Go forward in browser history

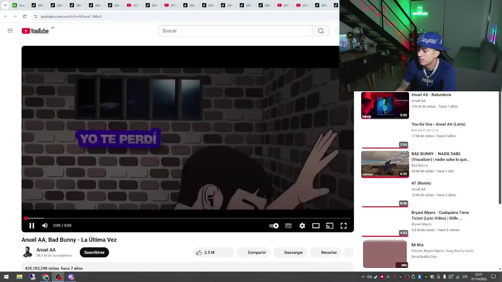point(15,16)
